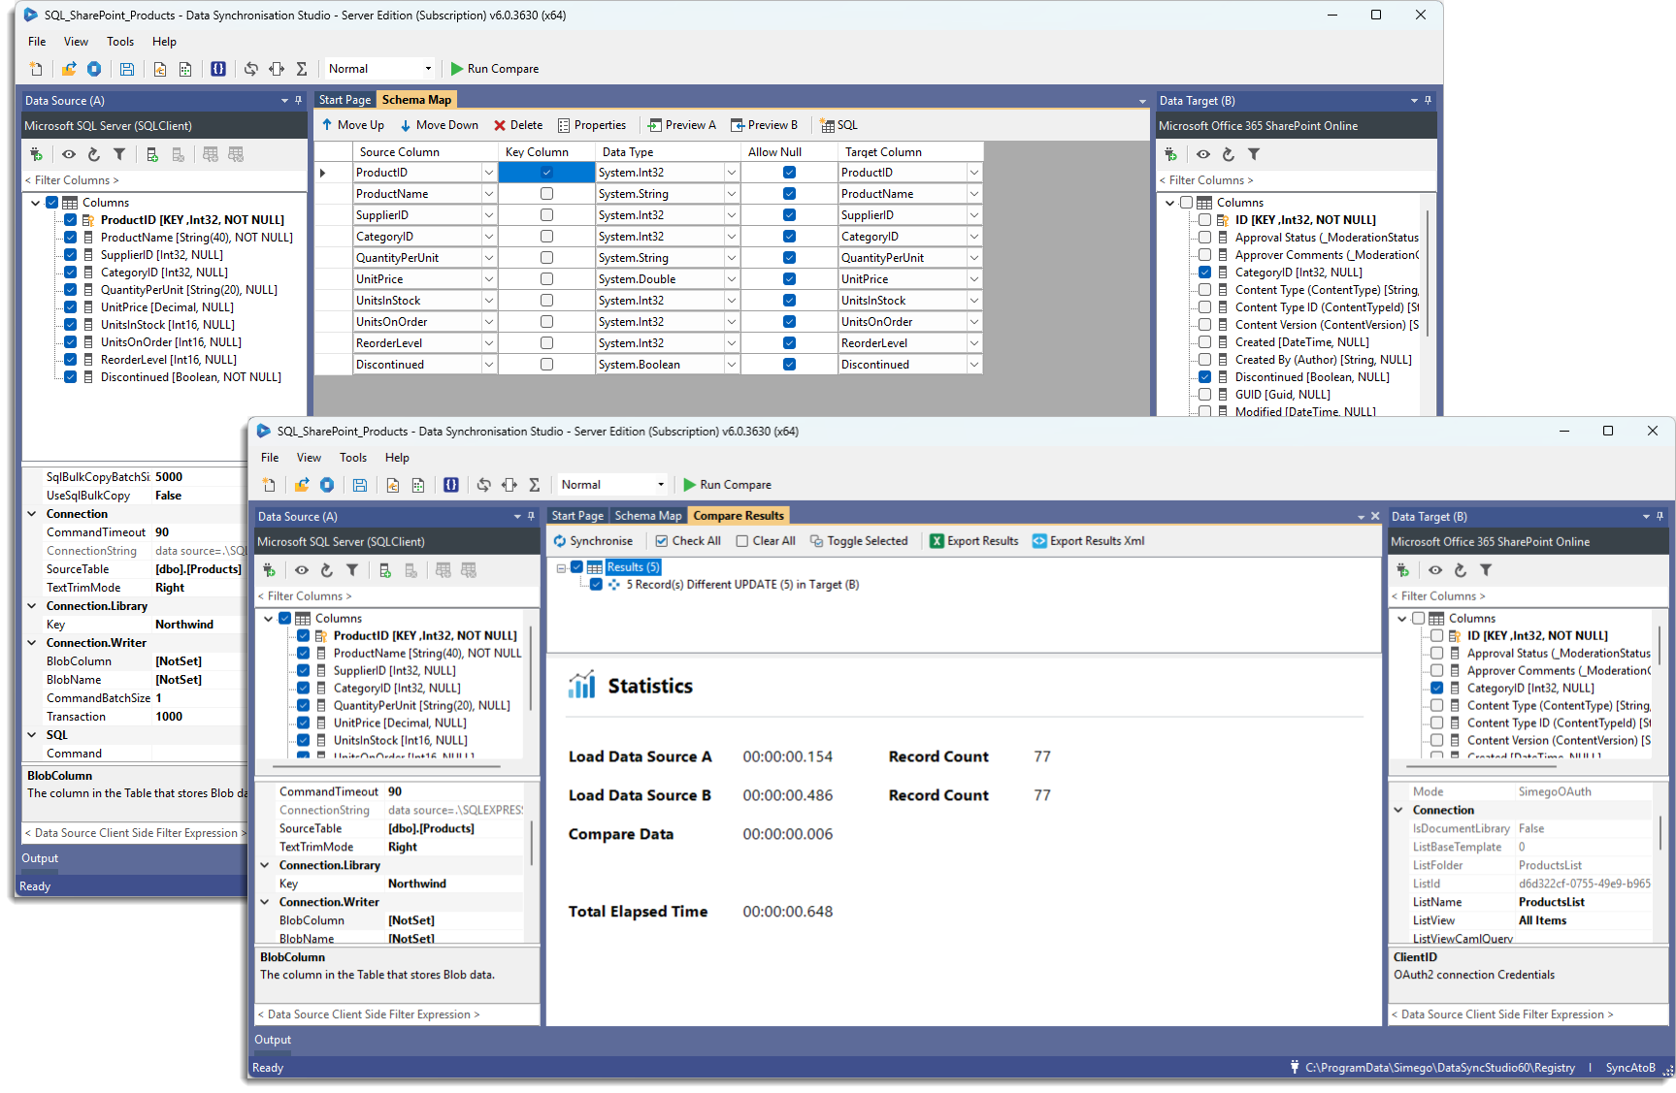Open File menu in back window
The height and width of the screenshot is (1093, 1676).
[x=37, y=42]
